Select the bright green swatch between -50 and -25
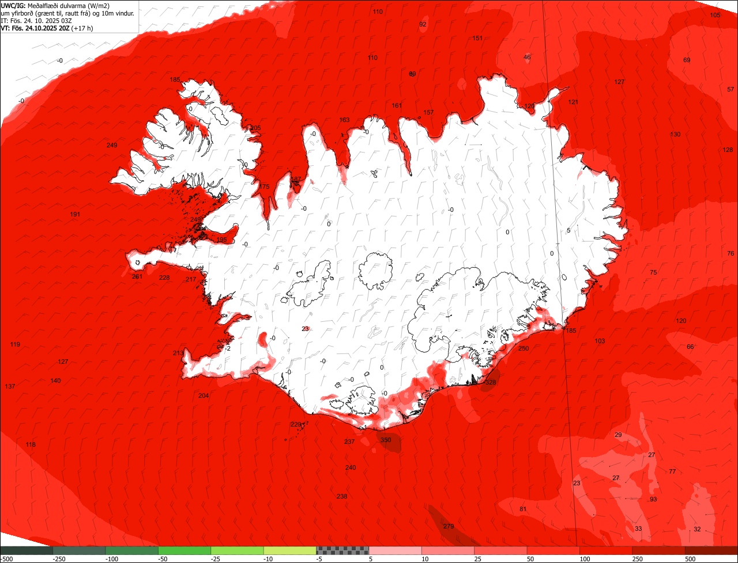The image size is (738, 563). [184, 550]
